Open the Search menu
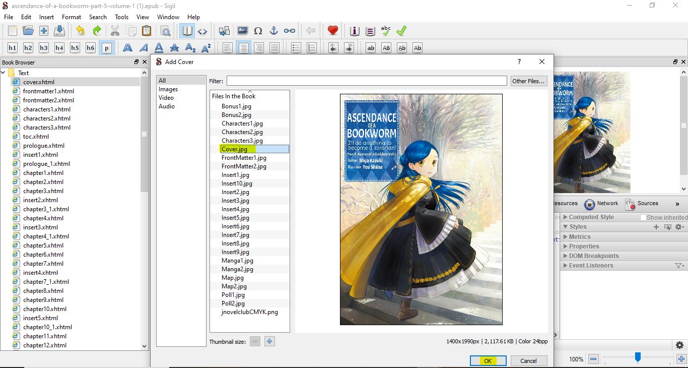688x368 pixels. pos(98,17)
